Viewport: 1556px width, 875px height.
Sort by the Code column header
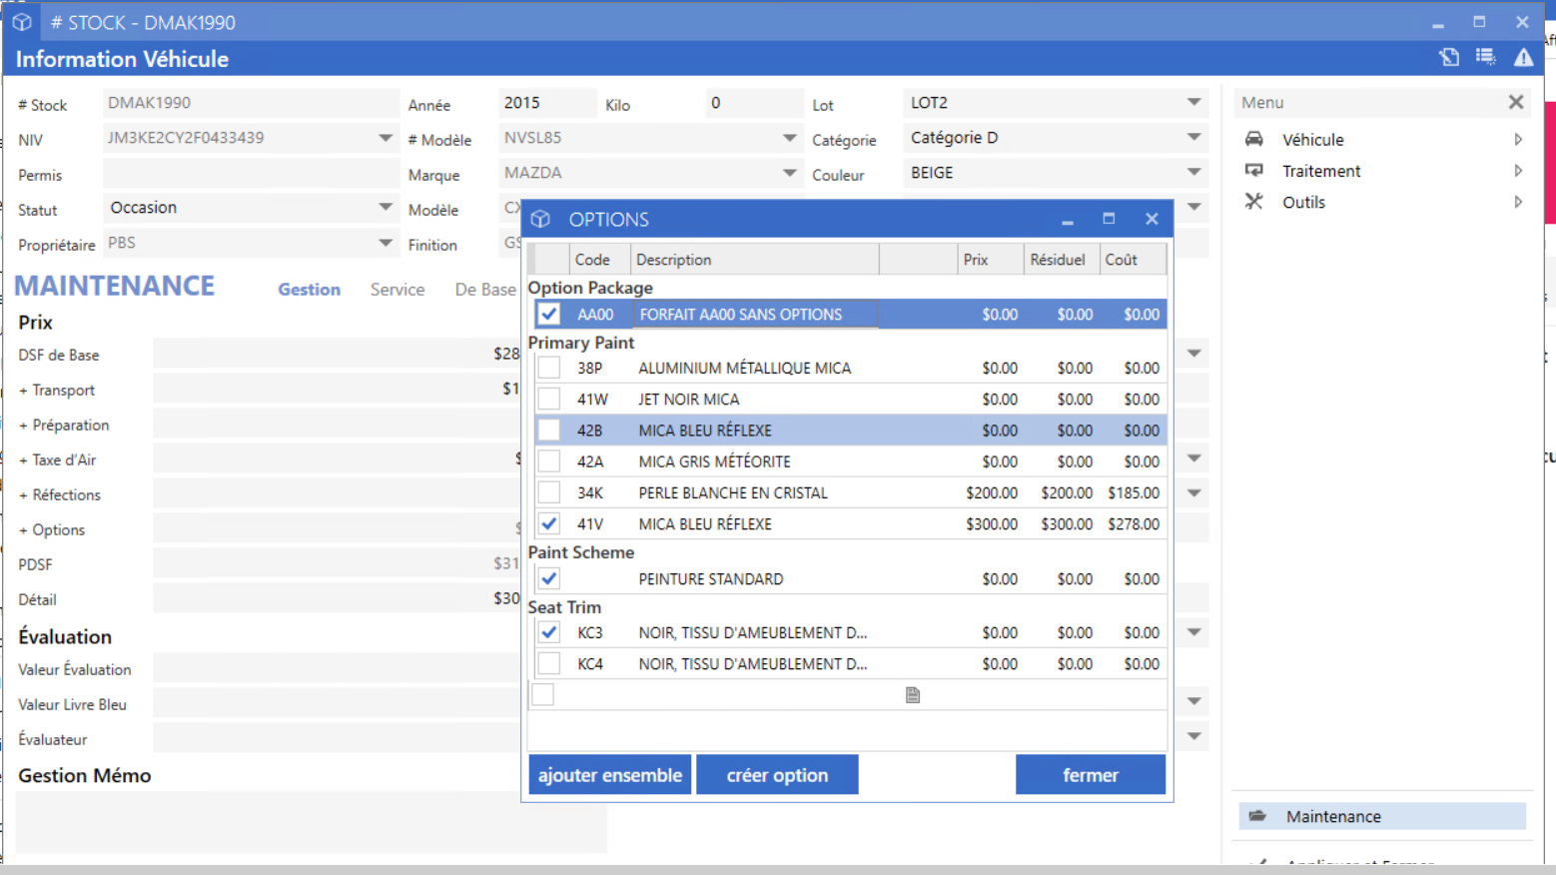pyautogui.click(x=599, y=260)
